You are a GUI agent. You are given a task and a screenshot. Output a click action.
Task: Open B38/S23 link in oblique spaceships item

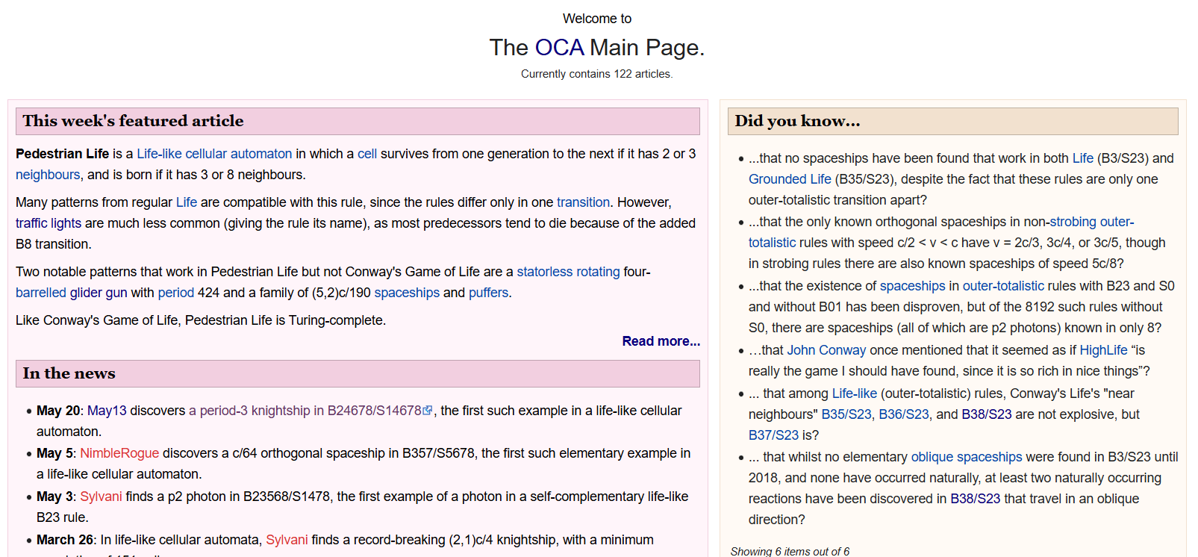coord(975,499)
